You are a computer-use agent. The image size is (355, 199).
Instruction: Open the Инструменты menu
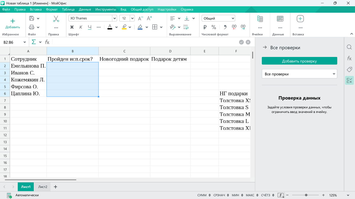pyautogui.click(x=106, y=9)
